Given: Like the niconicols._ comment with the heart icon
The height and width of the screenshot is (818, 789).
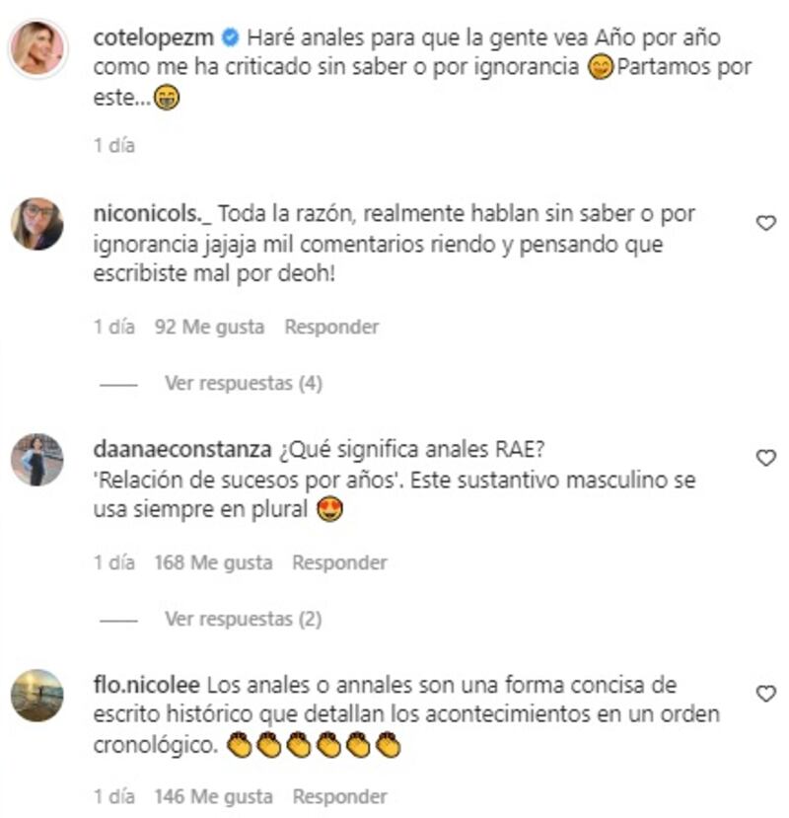Looking at the screenshot, I should click(765, 223).
